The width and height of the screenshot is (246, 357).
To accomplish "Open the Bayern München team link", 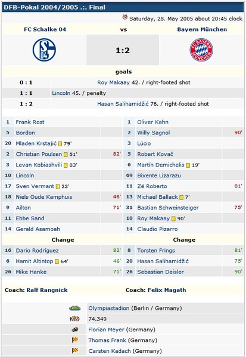I will coord(202,29).
